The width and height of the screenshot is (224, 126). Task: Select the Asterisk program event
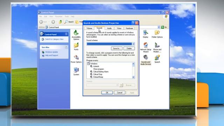pyautogui.click(x=96, y=66)
